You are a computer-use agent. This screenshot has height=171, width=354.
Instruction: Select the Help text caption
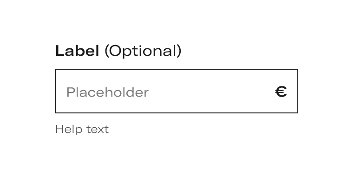[x=82, y=129]
